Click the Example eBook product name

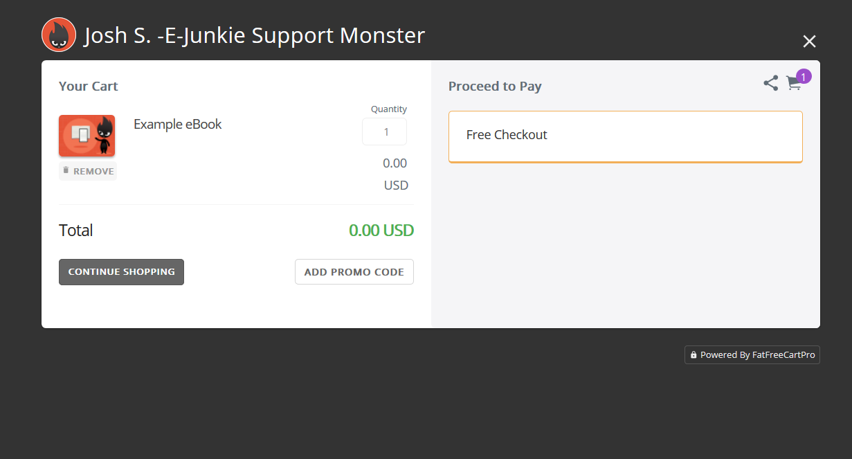pos(177,125)
